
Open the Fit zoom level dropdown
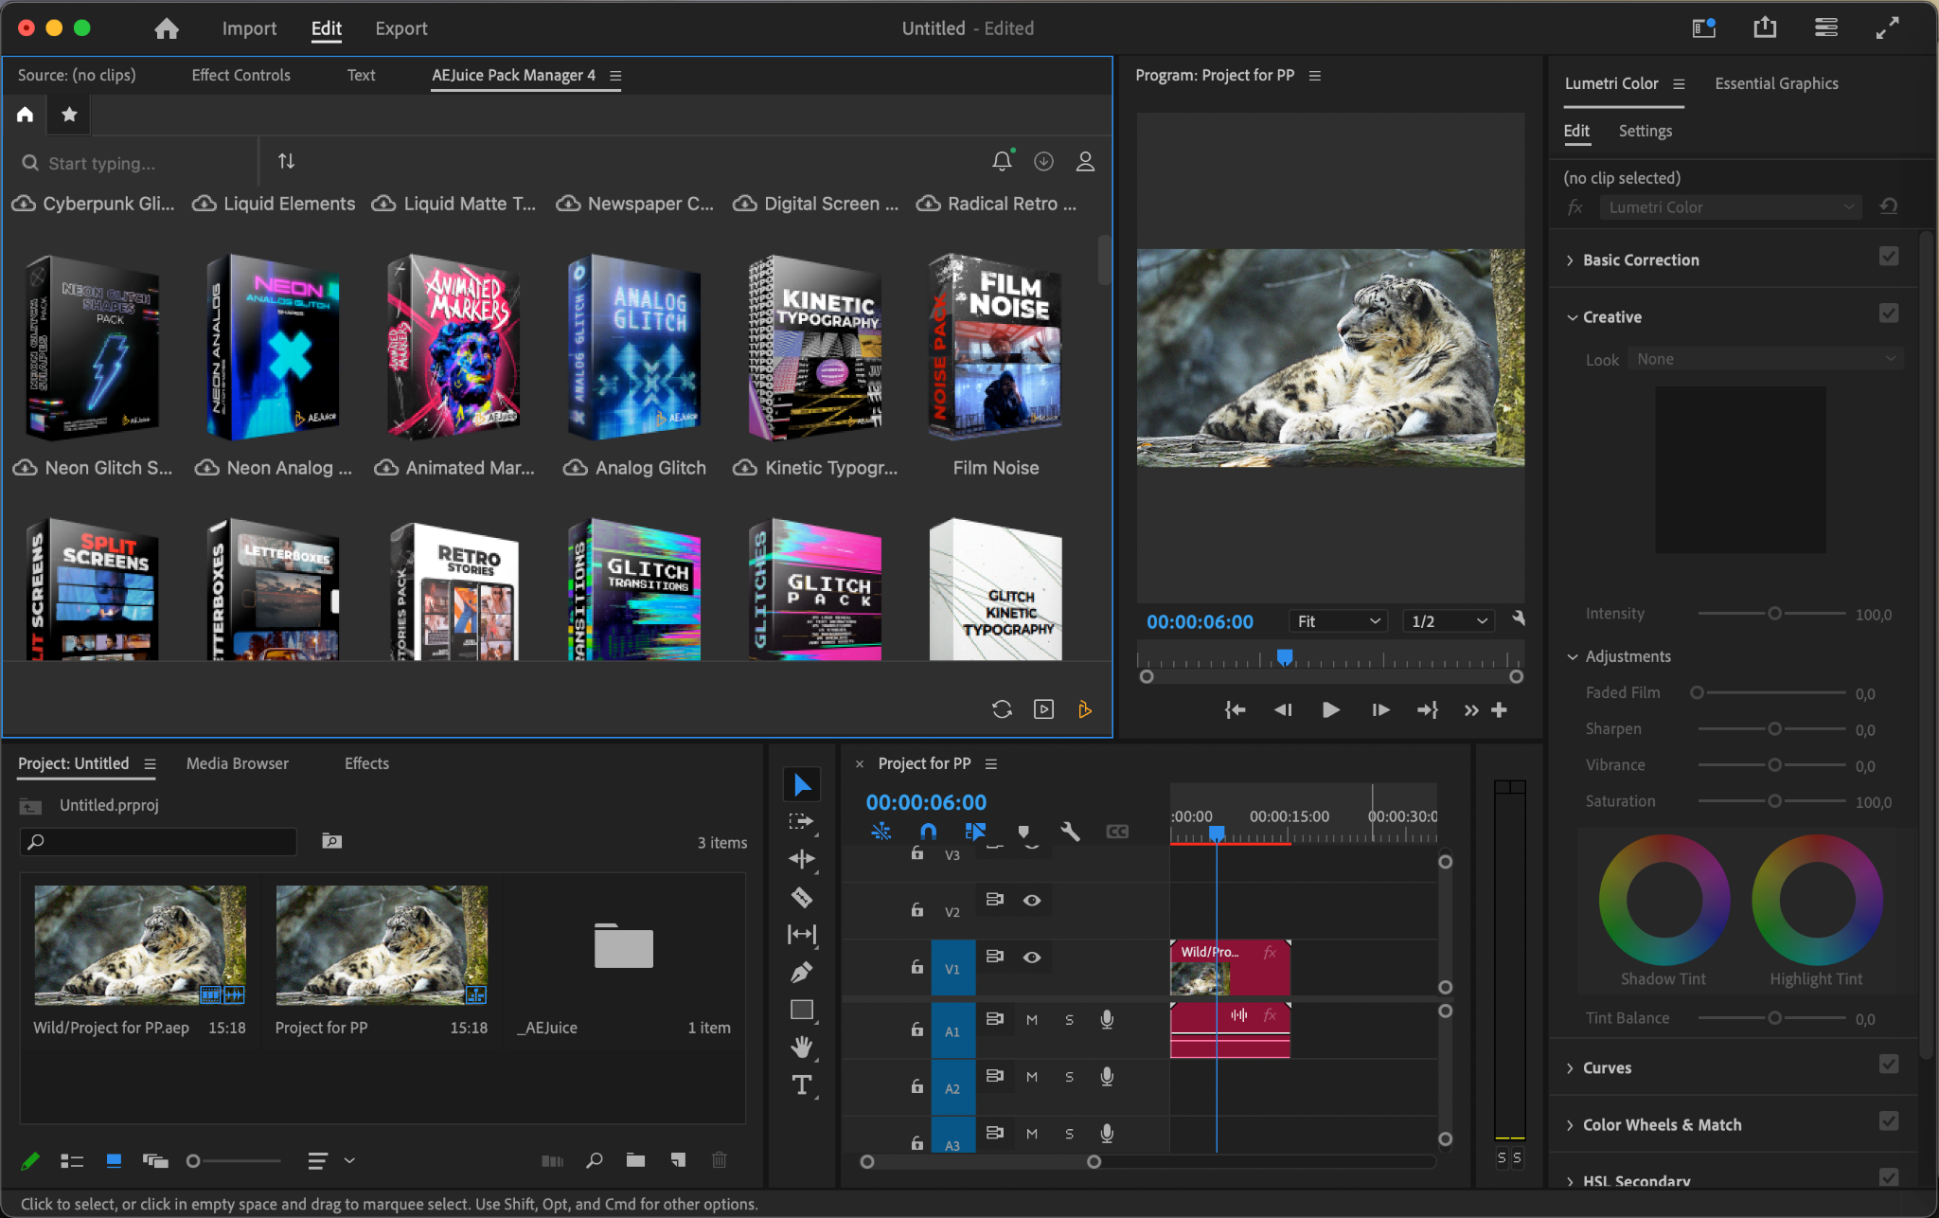[1338, 621]
